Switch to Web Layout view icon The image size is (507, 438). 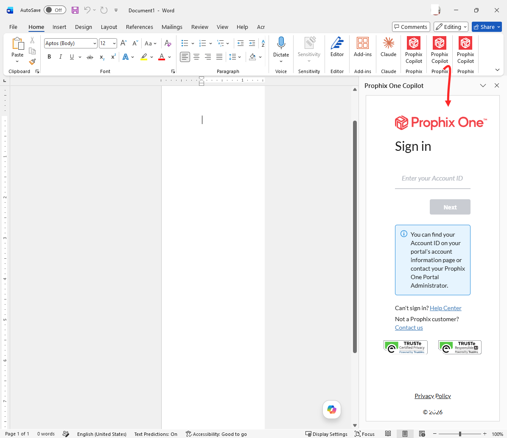[422, 434]
